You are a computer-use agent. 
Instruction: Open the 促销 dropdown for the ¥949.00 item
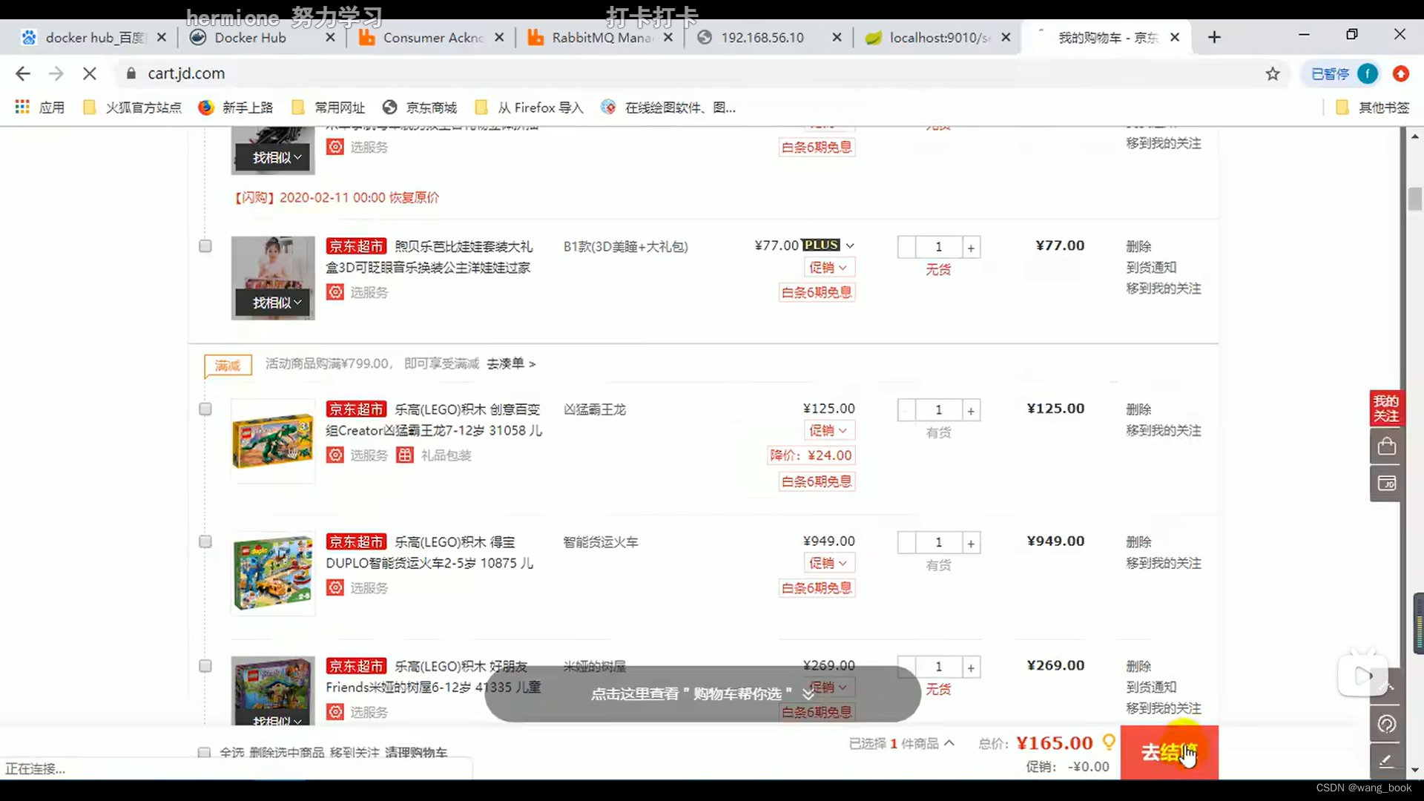[x=828, y=564]
